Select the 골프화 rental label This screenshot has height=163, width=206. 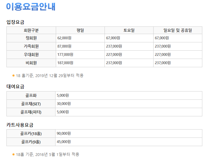[31, 95]
